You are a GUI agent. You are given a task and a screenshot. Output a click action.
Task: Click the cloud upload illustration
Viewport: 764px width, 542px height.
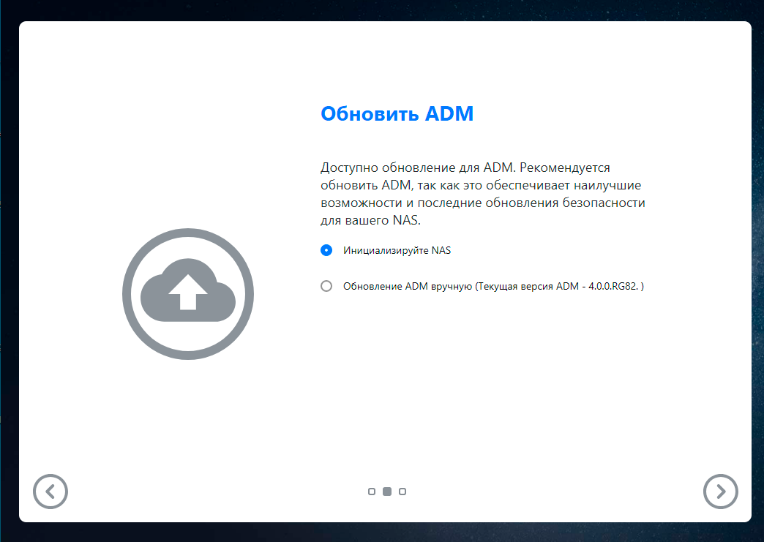coord(188,294)
